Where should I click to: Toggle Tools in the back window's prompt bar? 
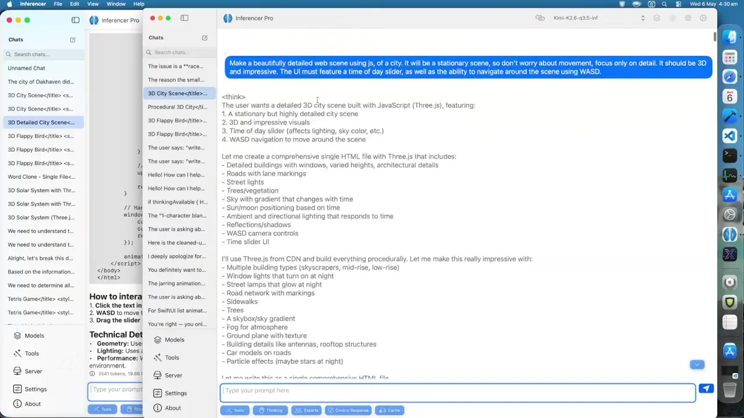(x=102, y=409)
